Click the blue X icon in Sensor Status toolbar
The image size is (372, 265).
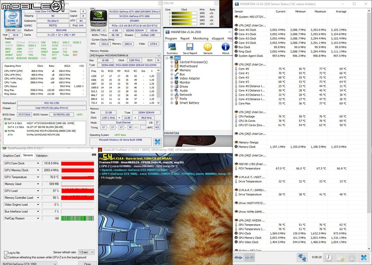(x=363, y=257)
